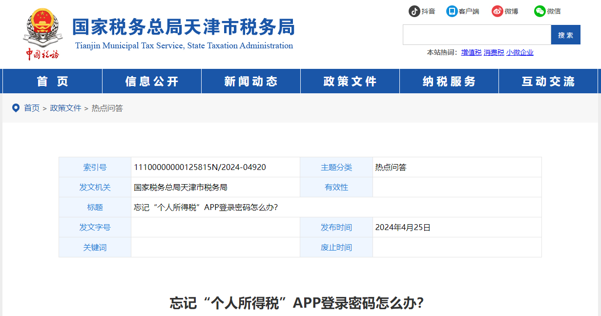Click the 热点问答 value in the table
The width and height of the screenshot is (601, 316).
pyautogui.click(x=391, y=167)
